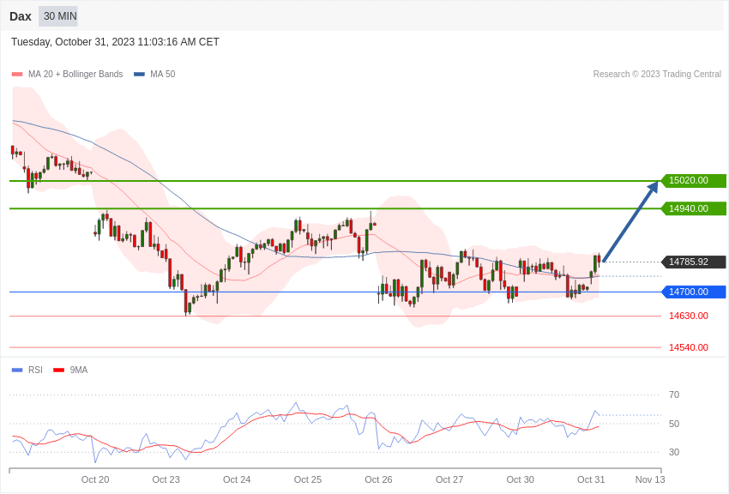Click the Research © 2023 Trading Central credit
Viewport: 729px width, 494px height.
(657, 74)
